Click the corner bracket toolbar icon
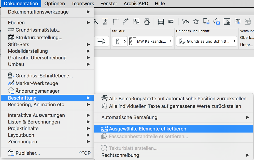Viewport: 254px width, 160px height. tap(116, 22)
